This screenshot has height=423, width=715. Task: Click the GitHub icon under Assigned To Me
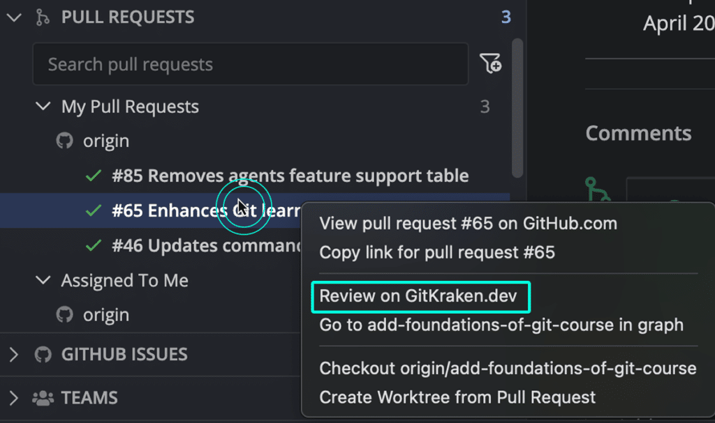(x=65, y=314)
